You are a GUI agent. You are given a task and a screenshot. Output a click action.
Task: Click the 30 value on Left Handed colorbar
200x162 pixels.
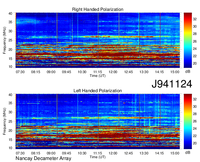195,107
